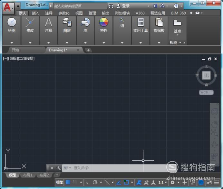Toggle 2D object snap in status bar
Screen dimensions: 223x189
tap(126, 182)
